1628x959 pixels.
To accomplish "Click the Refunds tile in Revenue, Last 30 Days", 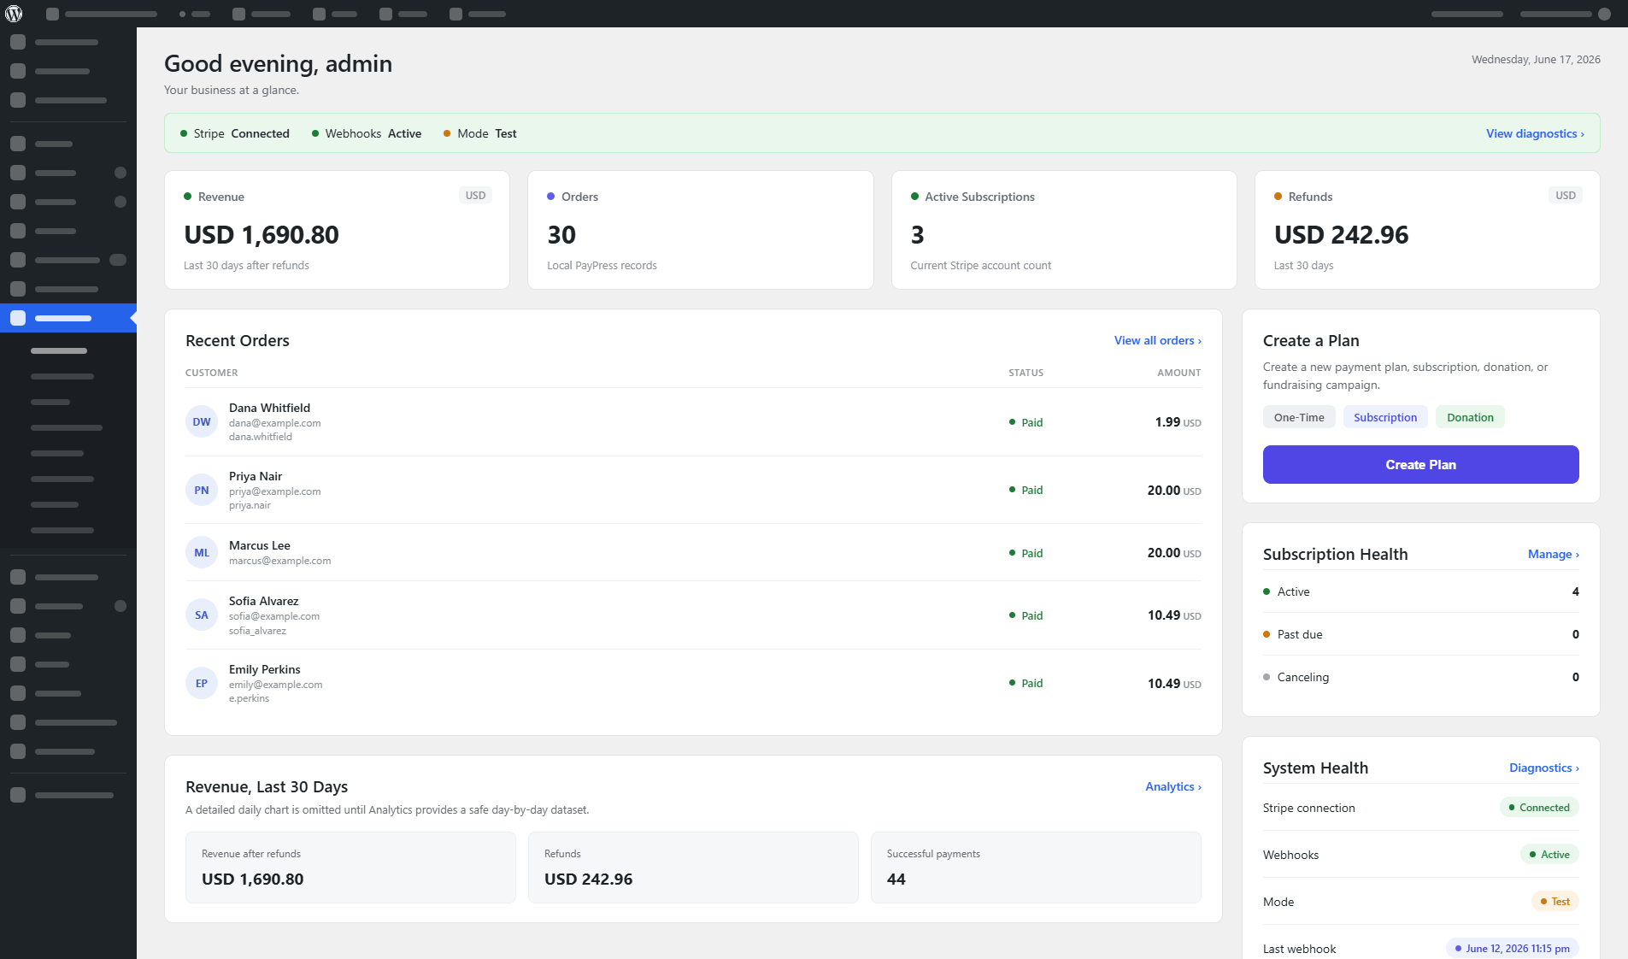I will point(693,868).
